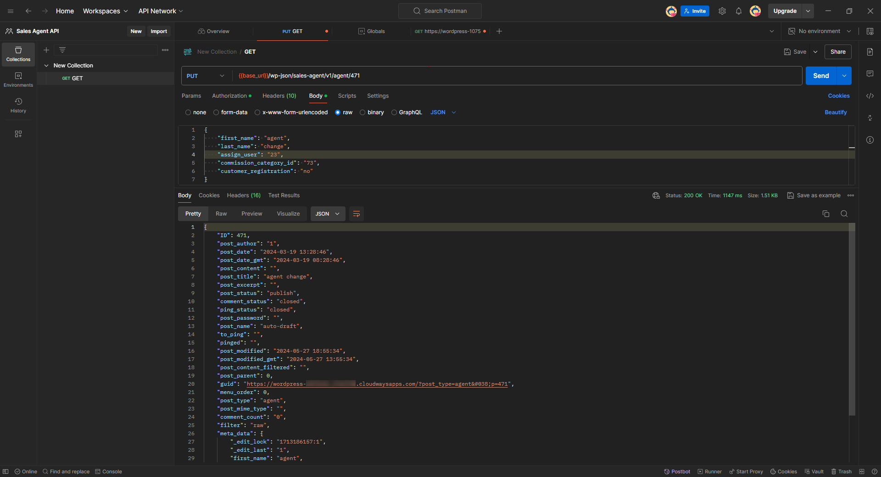Open the No environment selector

click(x=820, y=31)
